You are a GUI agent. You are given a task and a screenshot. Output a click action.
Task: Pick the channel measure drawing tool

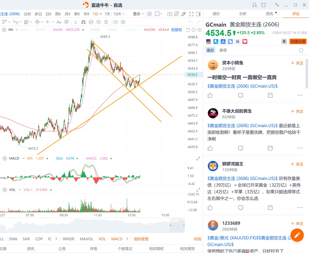(x=26, y=22)
